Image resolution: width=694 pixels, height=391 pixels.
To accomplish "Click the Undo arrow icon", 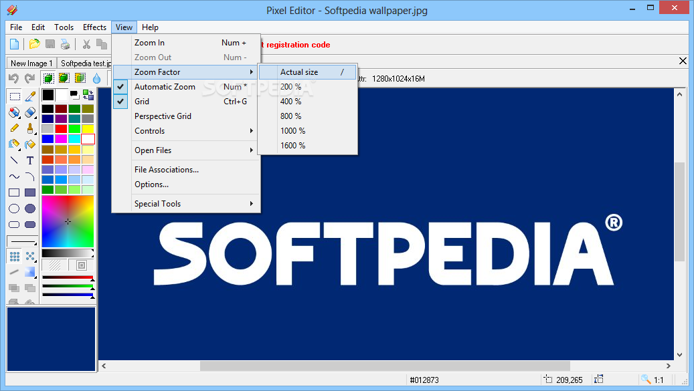I will point(14,79).
